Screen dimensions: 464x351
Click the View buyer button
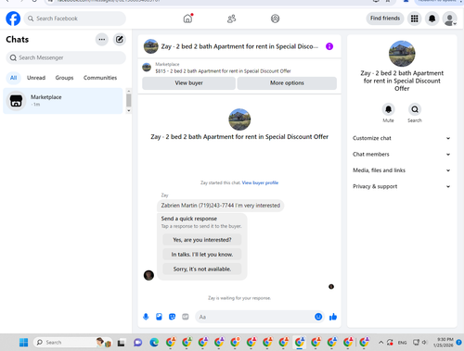click(x=188, y=83)
